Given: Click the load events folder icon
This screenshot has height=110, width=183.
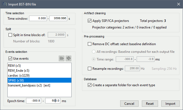Looking at the screenshot, I should click(62, 58).
